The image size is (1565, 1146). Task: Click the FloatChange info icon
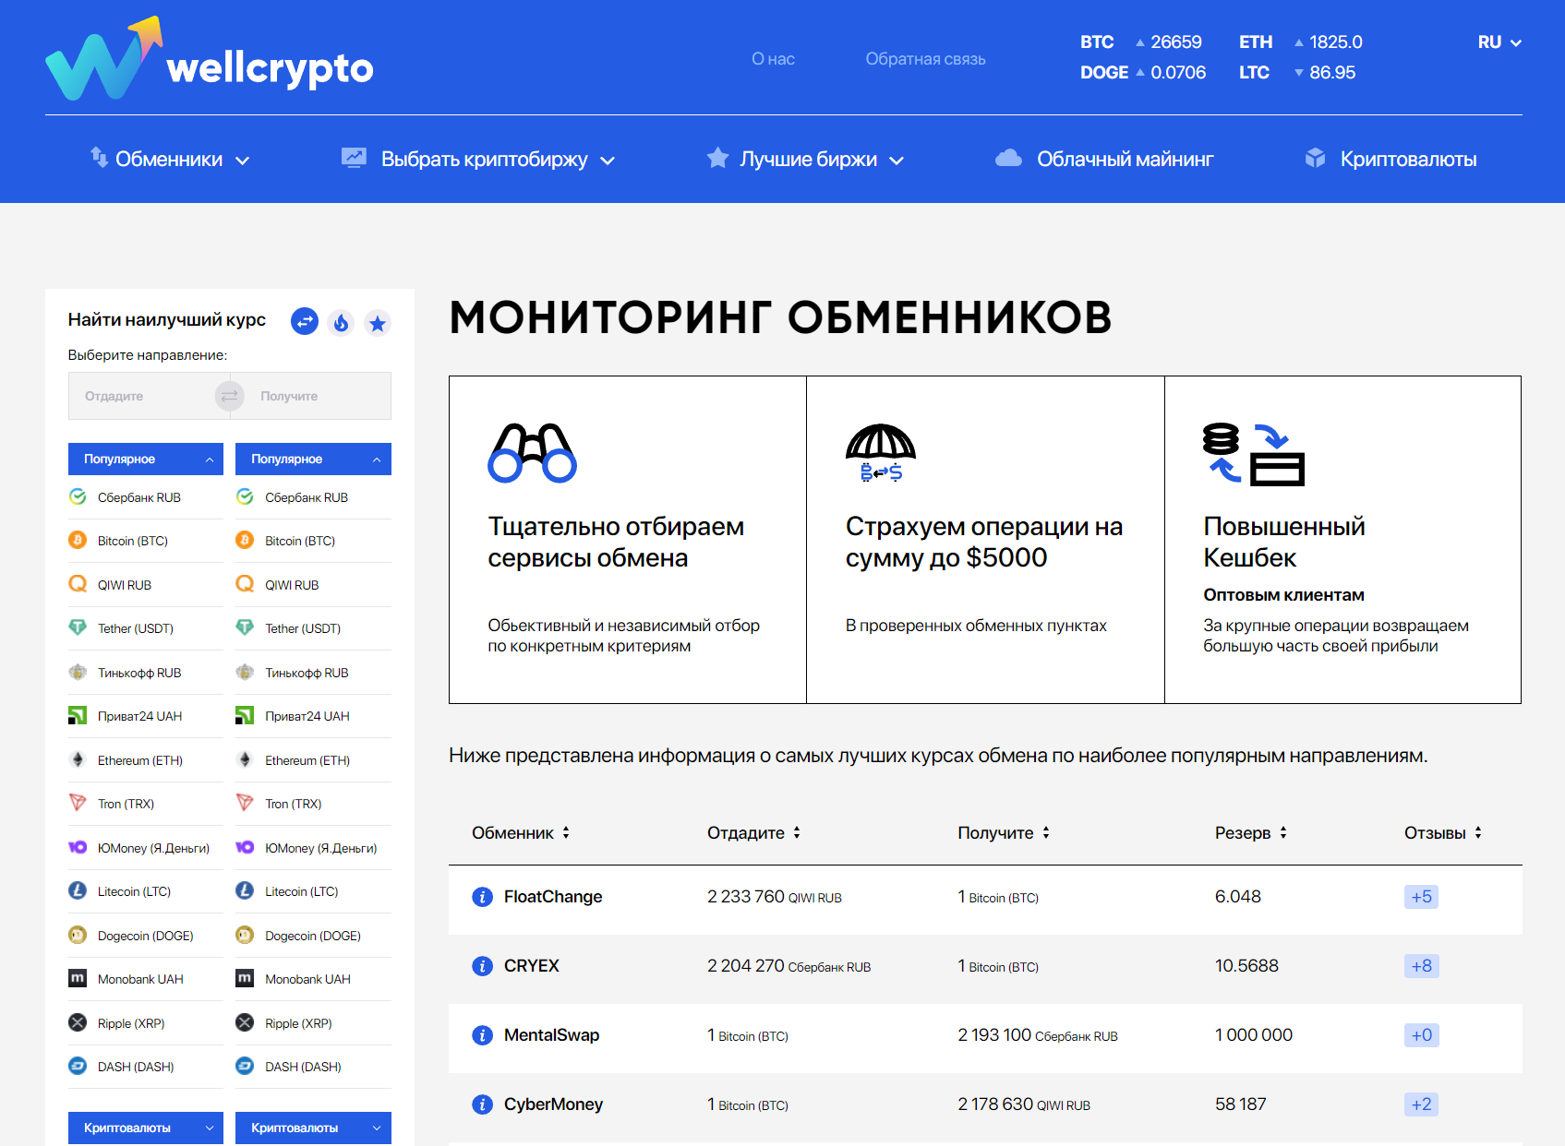482,897
